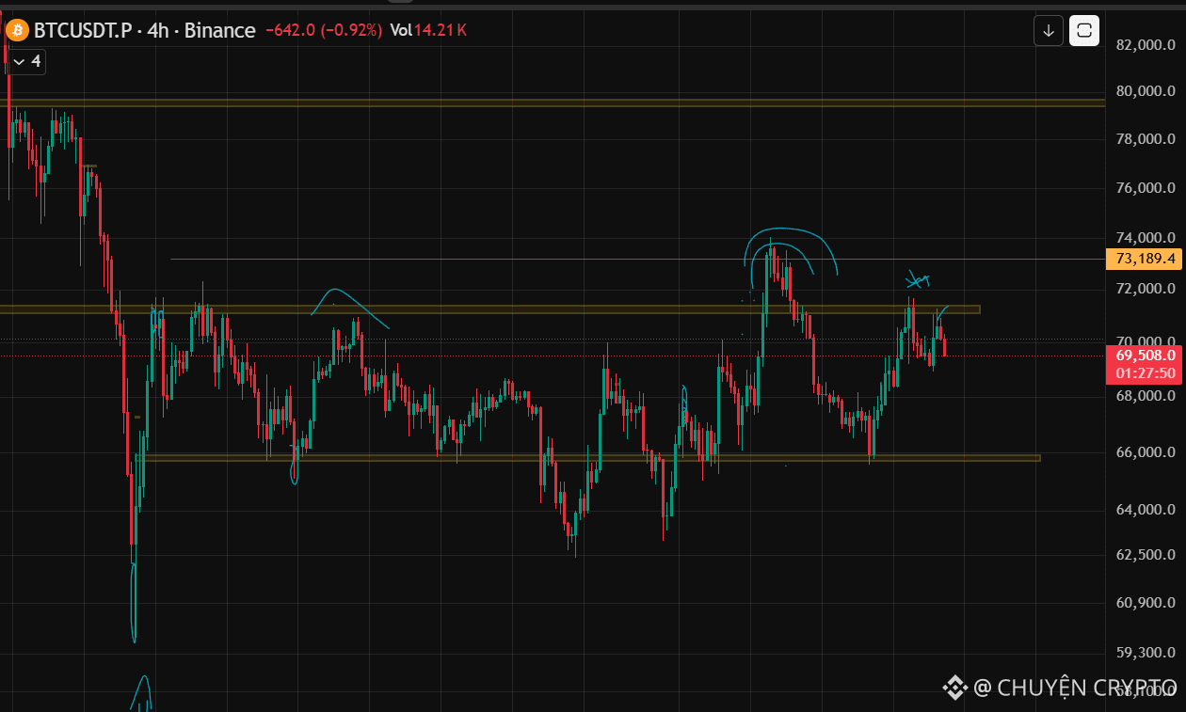This screenshot has height=712, width=1186.
Task: Select the orange 73,189.4 price label
Action: (1145, 259)
